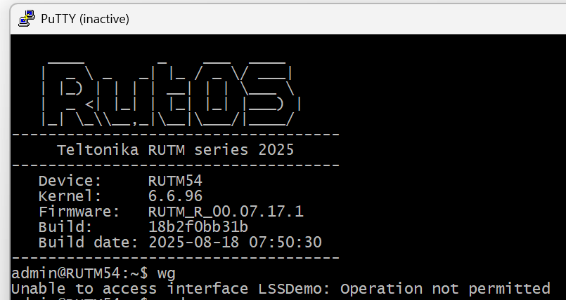Click the "Firmware:" label
The height and width of the screenshot is (300, 566).
coord(79,212)
